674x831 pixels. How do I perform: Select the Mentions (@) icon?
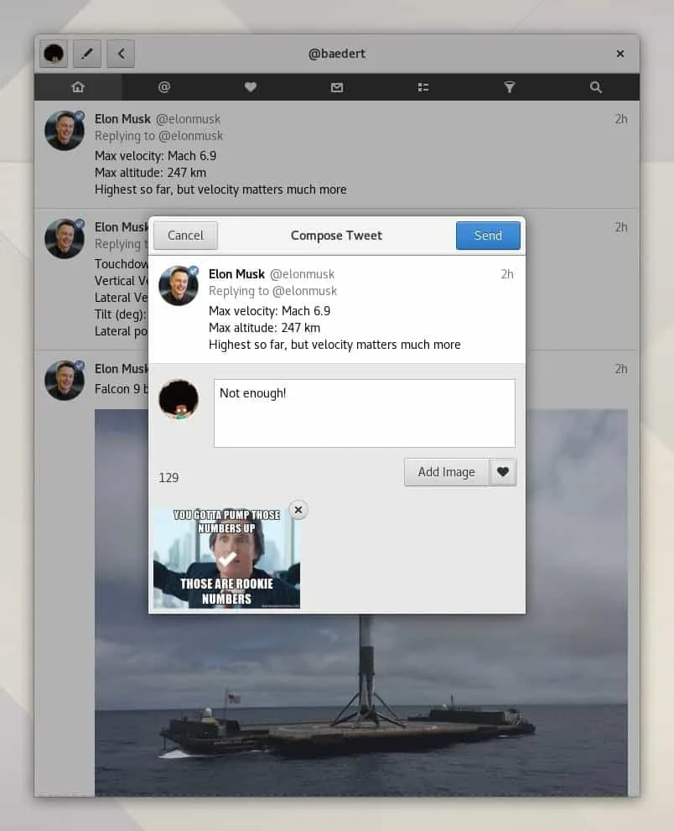[x=163, y=86]
